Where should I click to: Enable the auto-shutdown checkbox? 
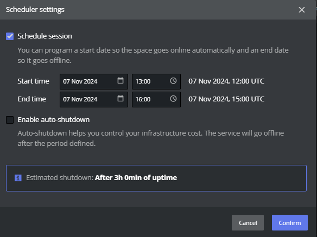coord(10,120)
